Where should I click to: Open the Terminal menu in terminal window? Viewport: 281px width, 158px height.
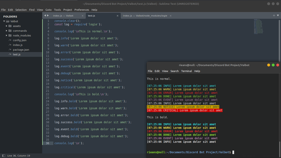[x=186, y=71]
